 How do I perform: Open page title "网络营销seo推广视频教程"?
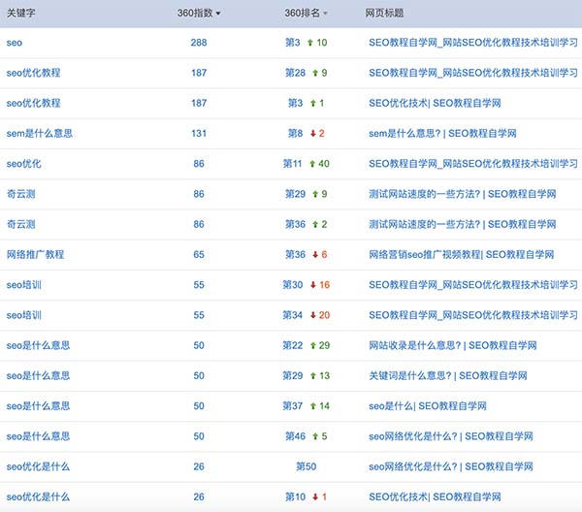461,255
